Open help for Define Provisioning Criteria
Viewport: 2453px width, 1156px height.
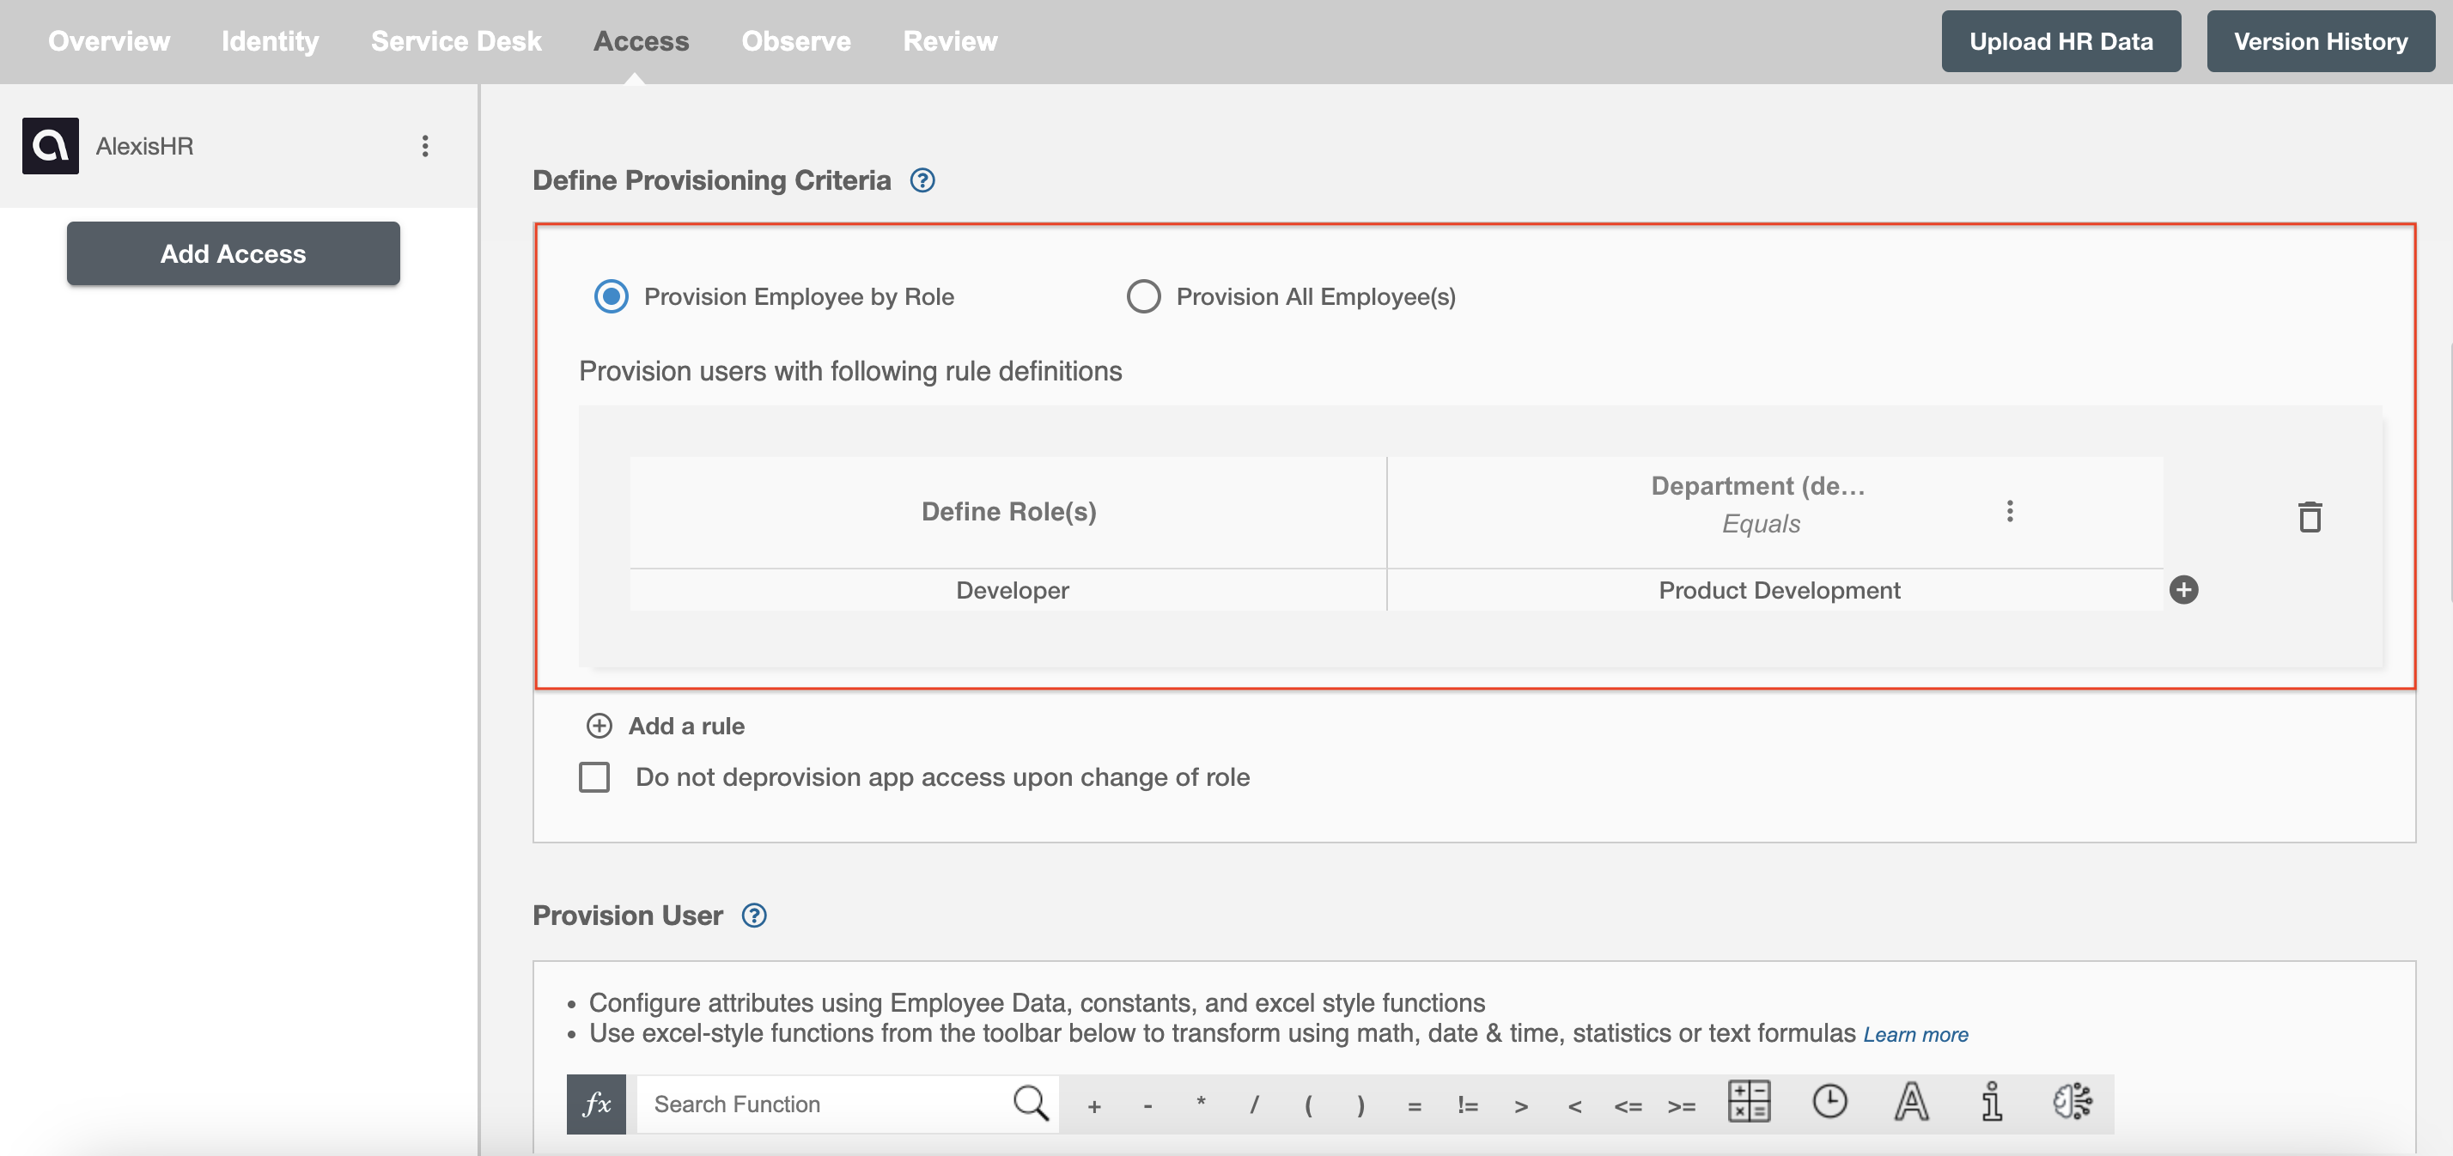[x=922, y=180]
